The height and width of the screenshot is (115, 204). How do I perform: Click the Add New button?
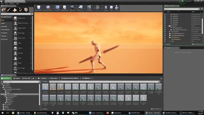pyautogui.click(x=6, y=78)
